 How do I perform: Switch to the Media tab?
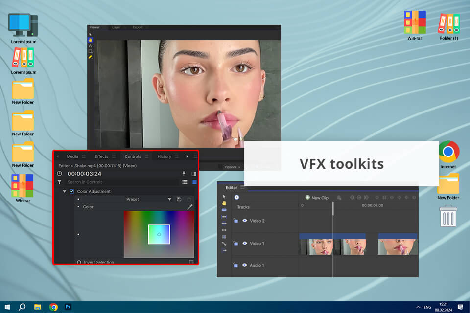click(72, 156)
